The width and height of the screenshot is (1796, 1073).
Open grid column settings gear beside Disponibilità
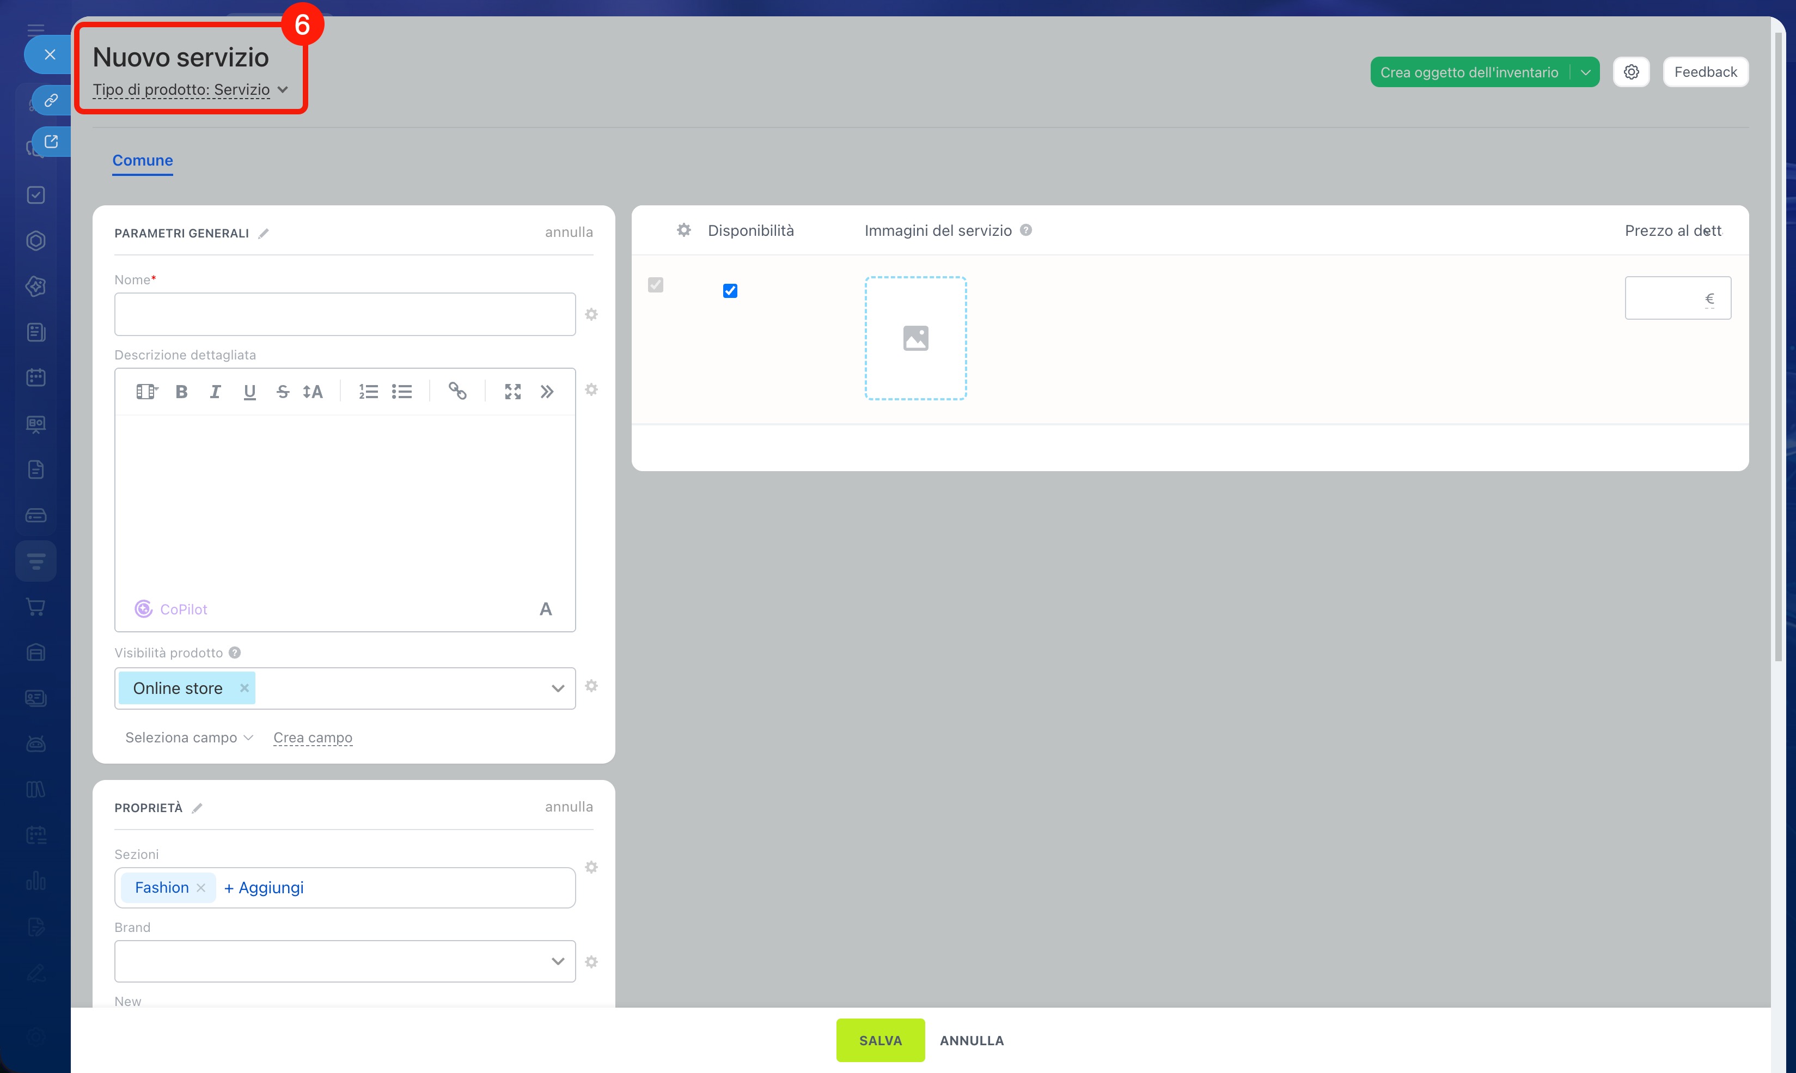683,230
